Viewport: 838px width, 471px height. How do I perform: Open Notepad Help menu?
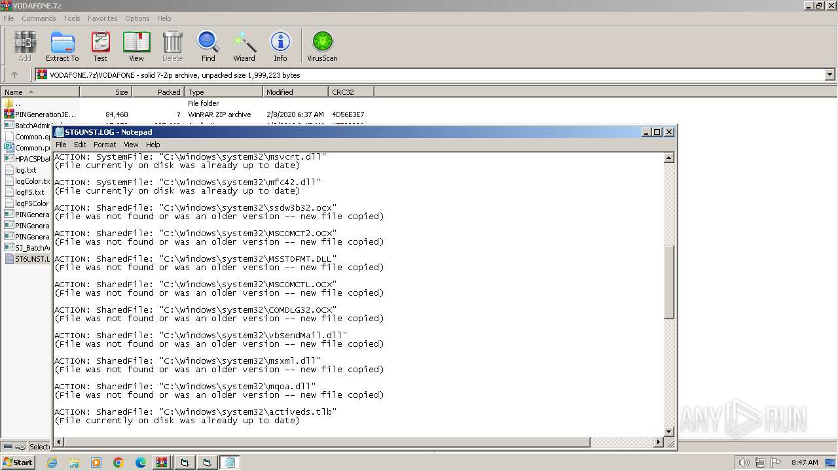153,145
